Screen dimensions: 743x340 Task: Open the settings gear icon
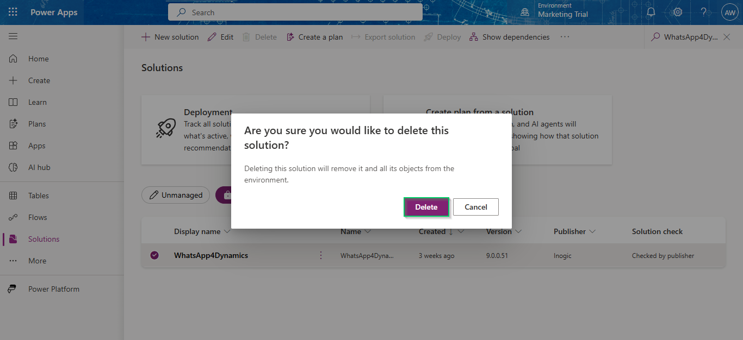pyautogui.click(x=677, y=12)
